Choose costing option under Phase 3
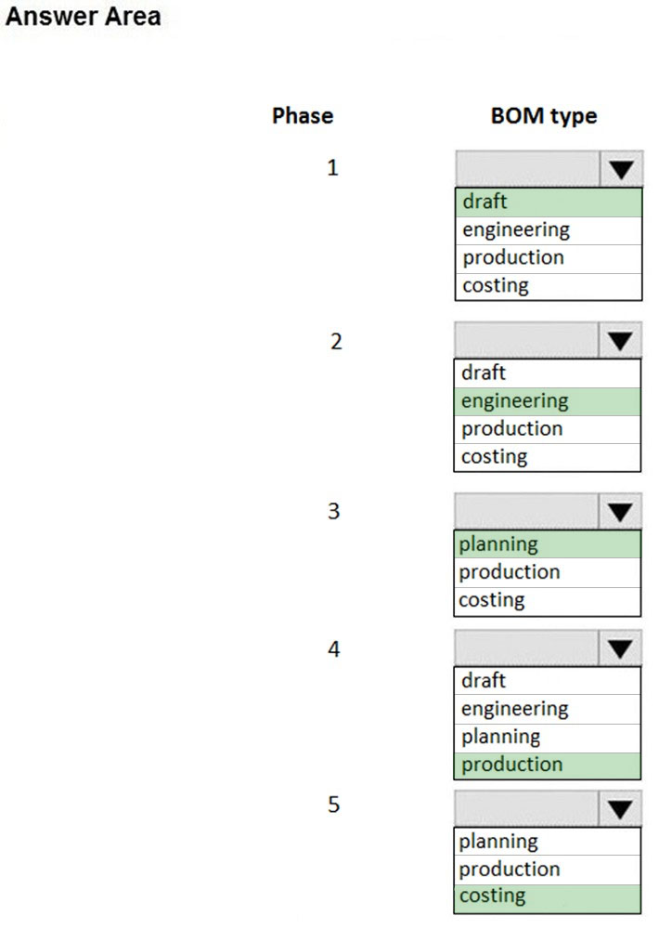Viewport: 672px width, 929px height. coord(547,601)
